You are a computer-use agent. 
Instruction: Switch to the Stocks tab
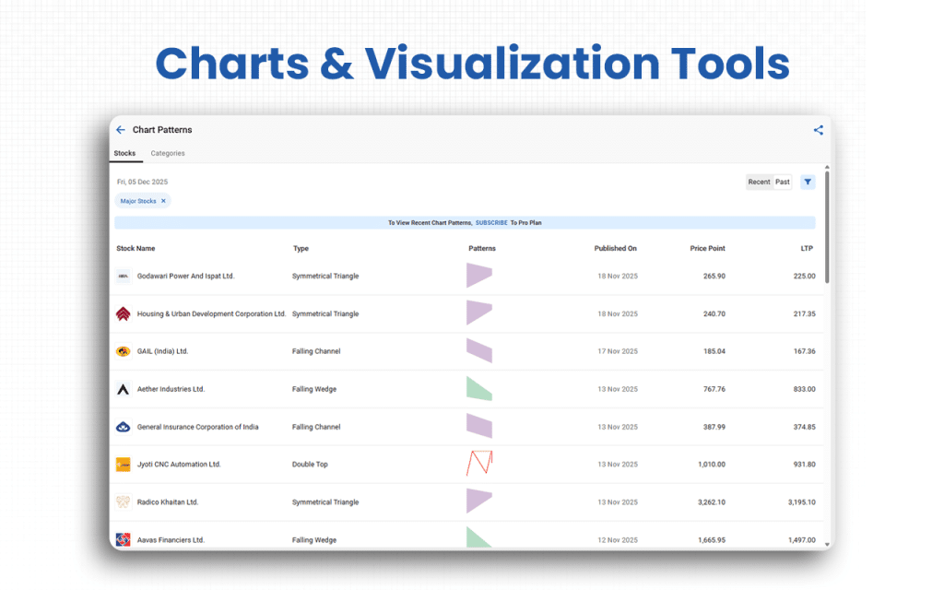click(125, 153)
